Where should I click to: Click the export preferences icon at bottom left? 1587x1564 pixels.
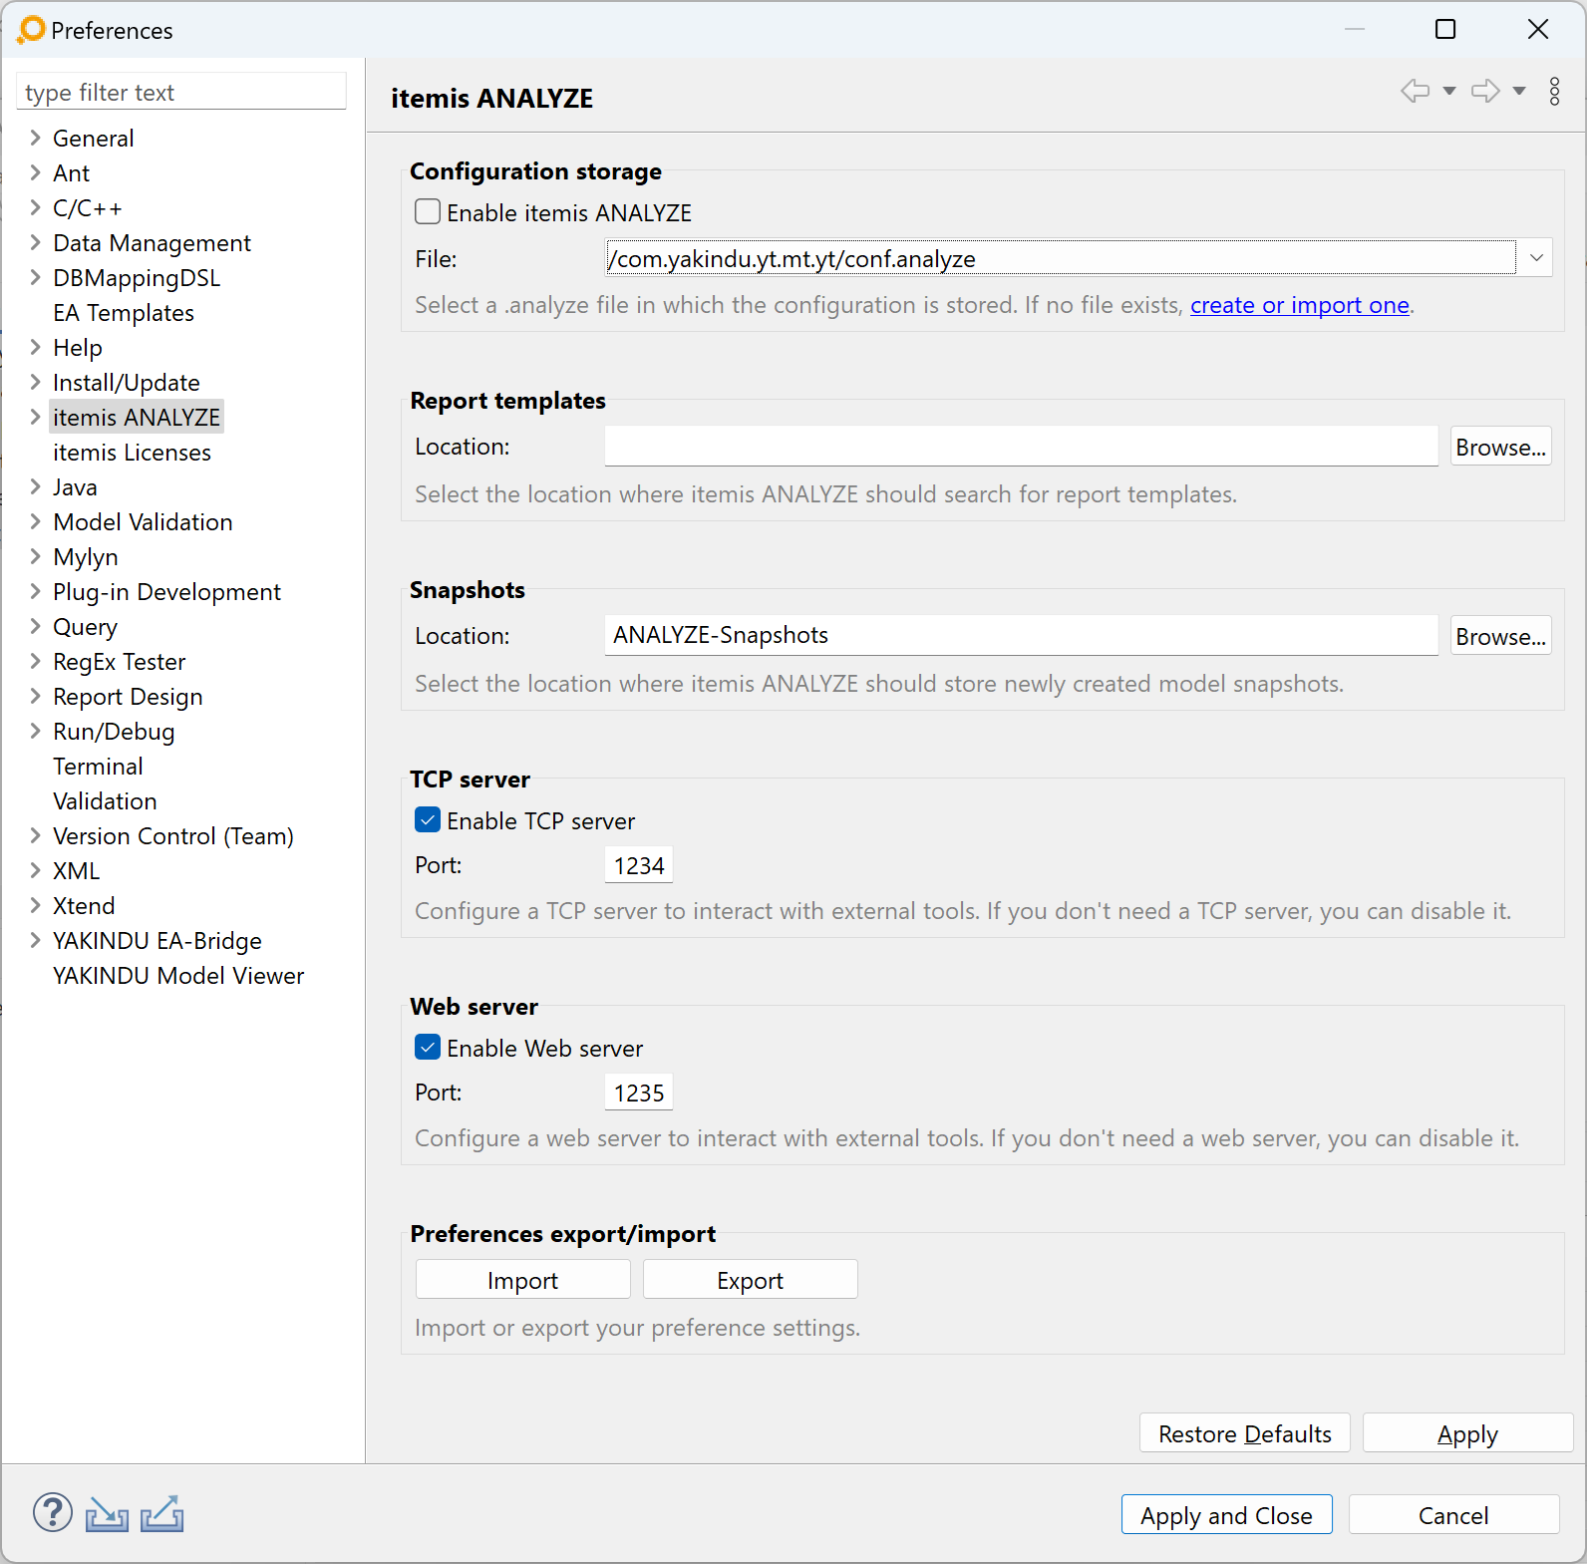pos(161,1514)
